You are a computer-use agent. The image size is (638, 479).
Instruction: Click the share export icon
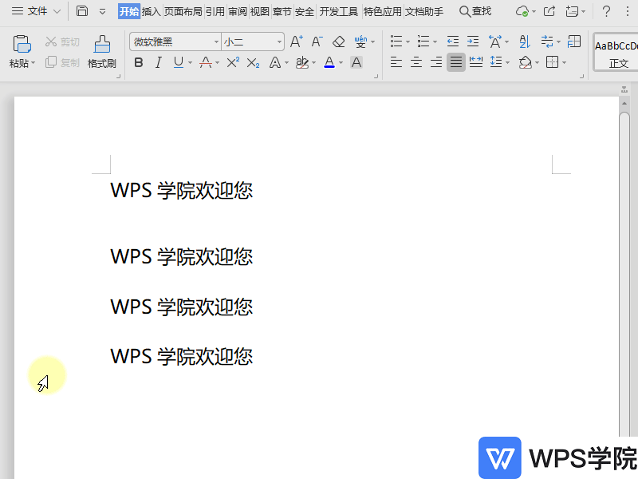pyautogui.click(x=549, y=11)
